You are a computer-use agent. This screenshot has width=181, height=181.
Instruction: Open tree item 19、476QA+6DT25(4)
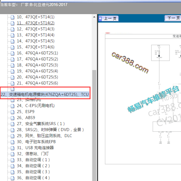click(37, 71)
